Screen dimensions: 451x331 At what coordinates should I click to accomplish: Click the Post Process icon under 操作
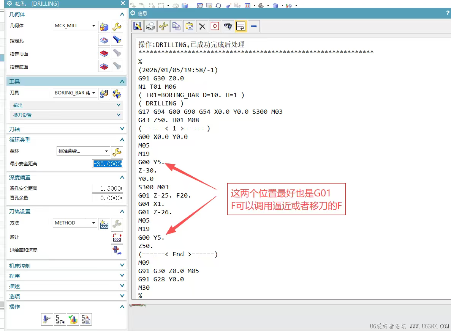85,320
